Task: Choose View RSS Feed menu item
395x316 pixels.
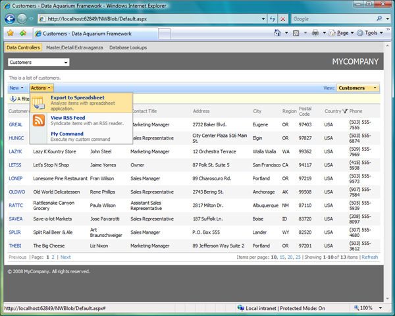Action: coord(81,120)
